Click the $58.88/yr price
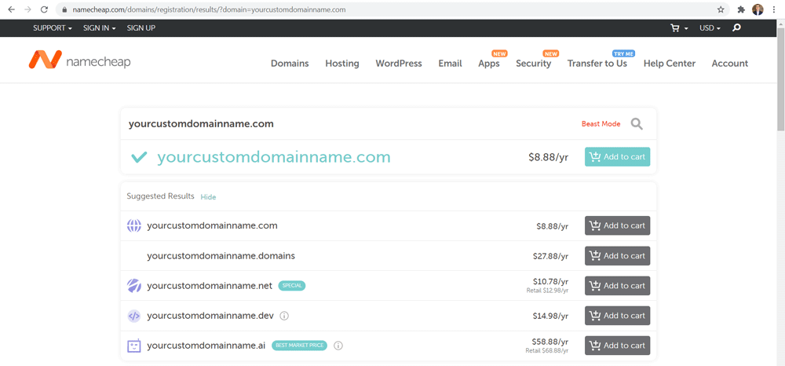The height and width of the screenshot is (366, 785). point(550,342)
